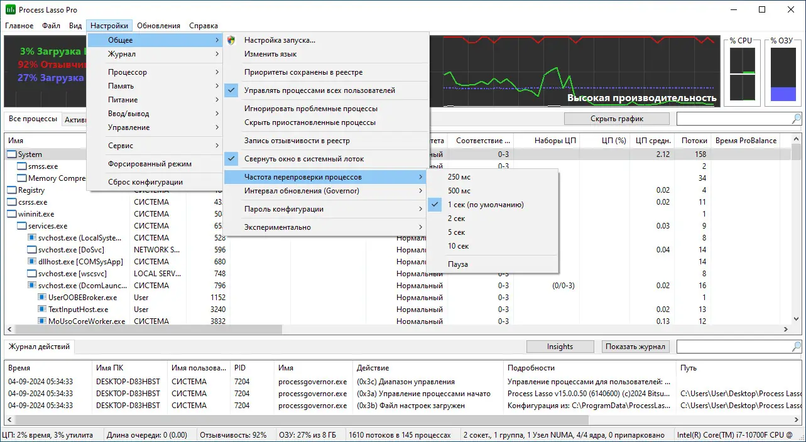Screen dimensions: 806x442
Task: Click the TextInputHost.exe icon
Action: (42, 310)
